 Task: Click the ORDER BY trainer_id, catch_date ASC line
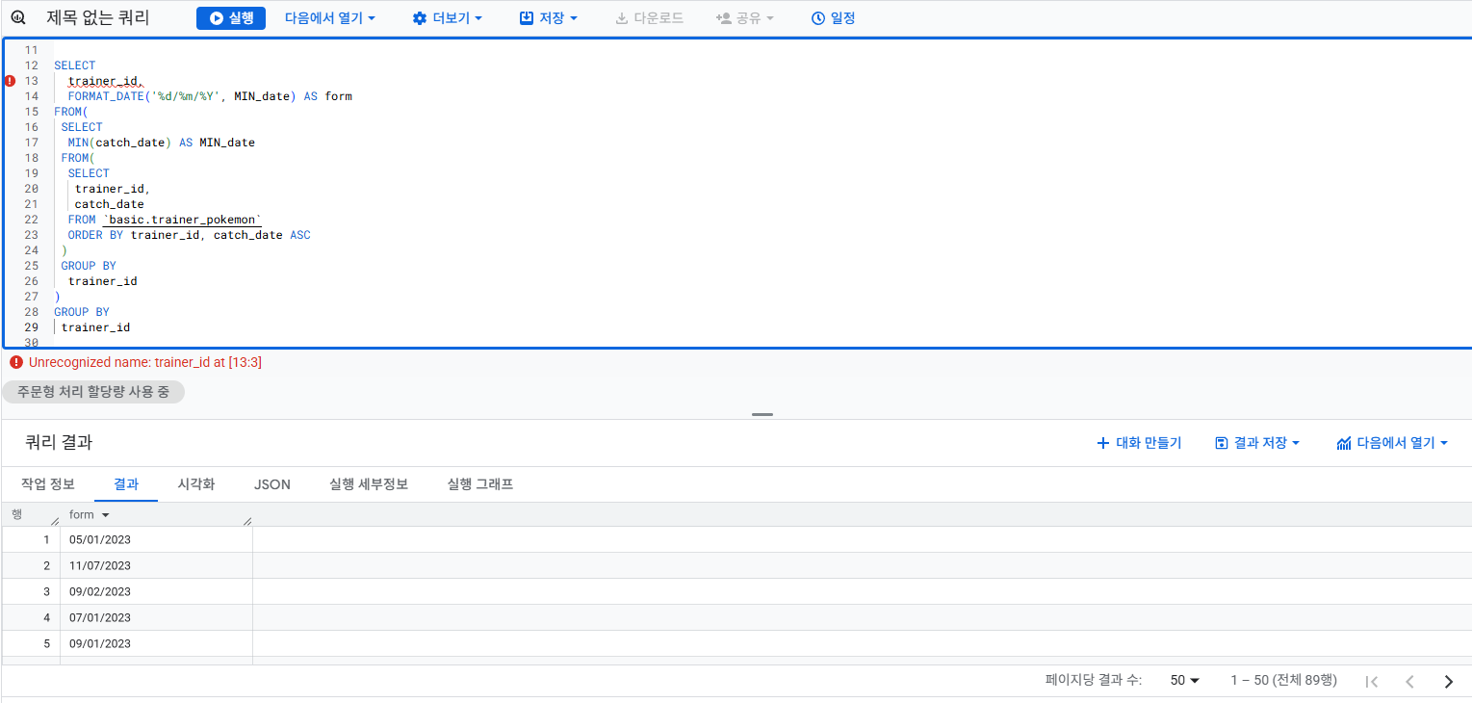click(189, 235)
